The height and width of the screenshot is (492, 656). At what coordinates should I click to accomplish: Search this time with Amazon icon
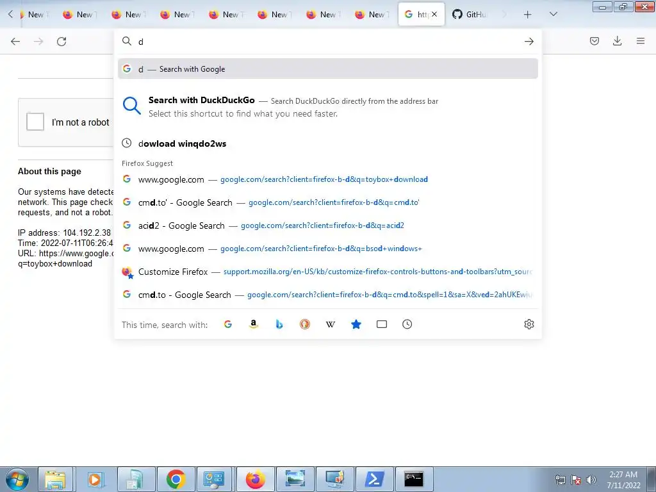253,324
